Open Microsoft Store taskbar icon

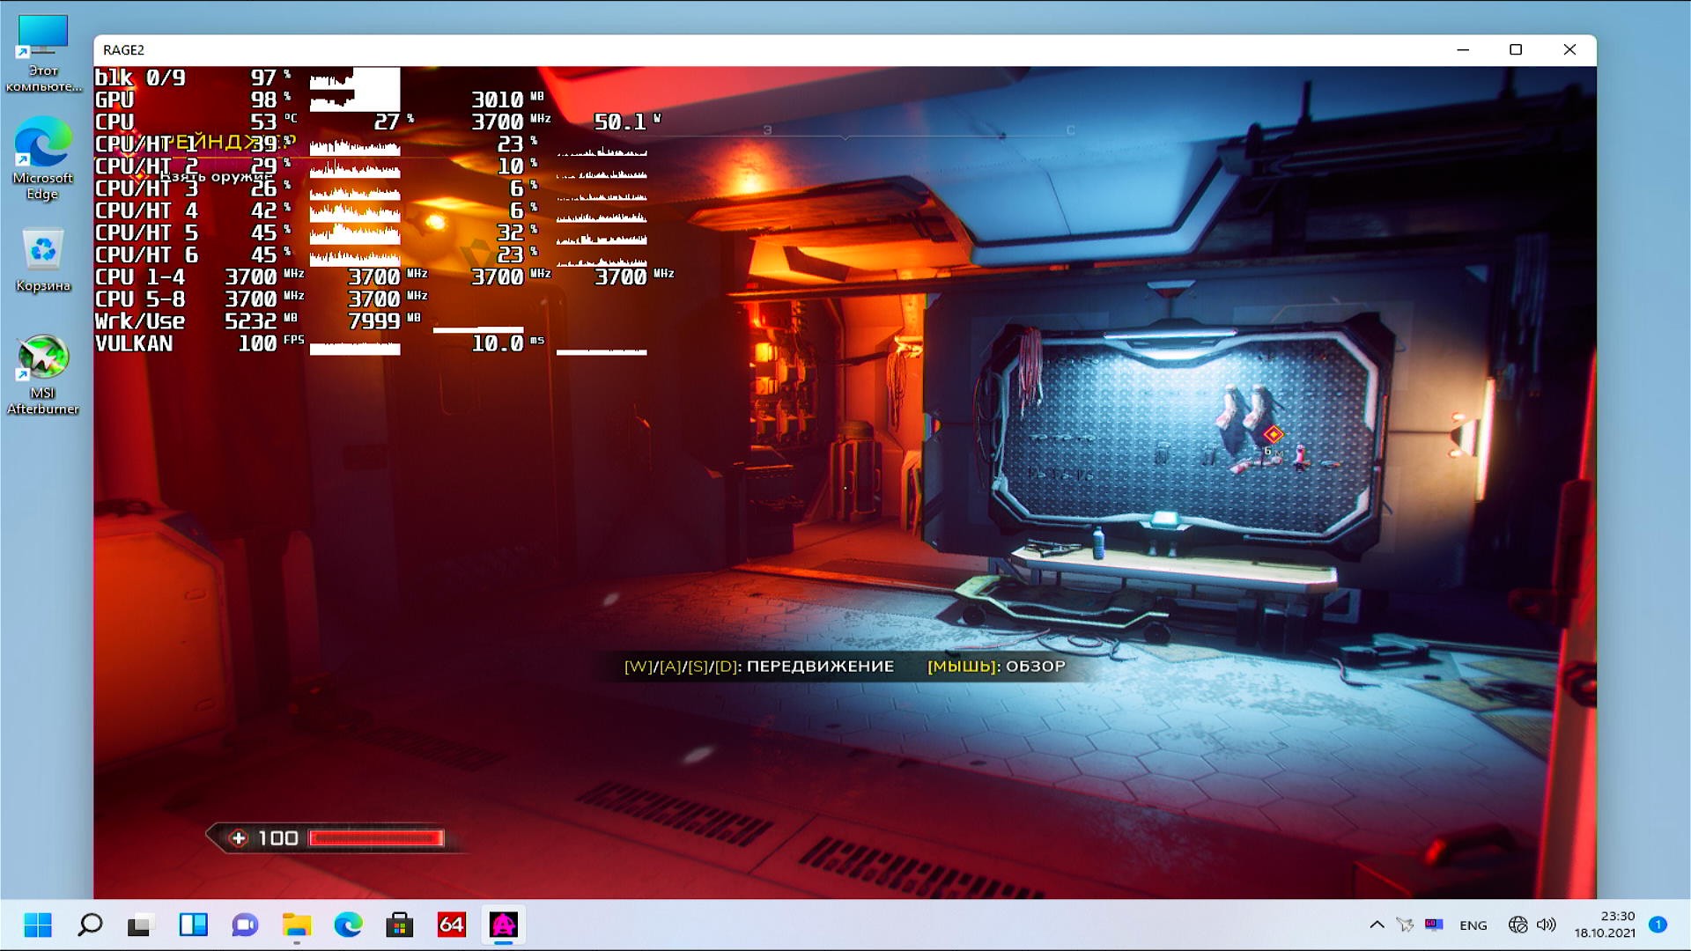coord(399,925)
